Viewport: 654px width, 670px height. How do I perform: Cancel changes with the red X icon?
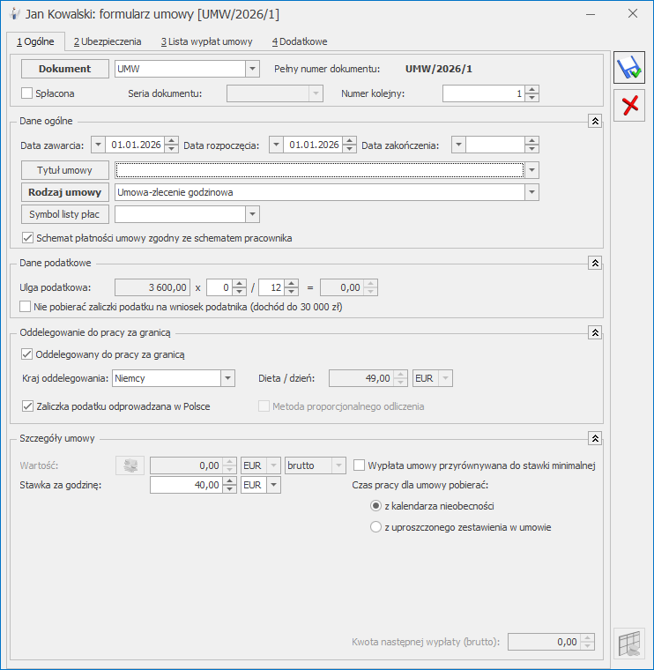628,105
